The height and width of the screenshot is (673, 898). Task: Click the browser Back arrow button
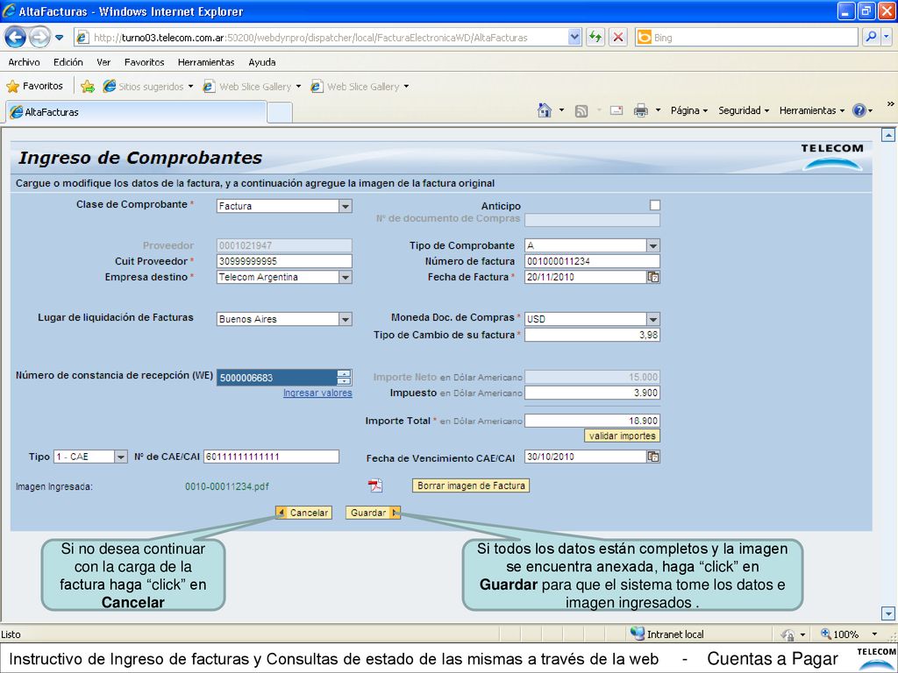15,38
